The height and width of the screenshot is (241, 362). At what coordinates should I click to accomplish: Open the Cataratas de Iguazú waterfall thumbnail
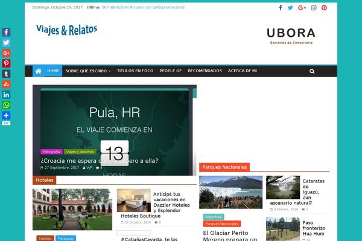click(283, 187)
